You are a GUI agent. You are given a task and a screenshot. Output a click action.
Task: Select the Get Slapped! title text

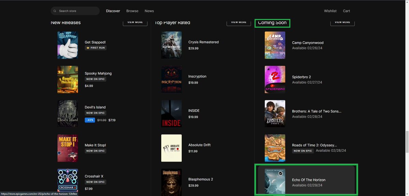coord(95,42)
